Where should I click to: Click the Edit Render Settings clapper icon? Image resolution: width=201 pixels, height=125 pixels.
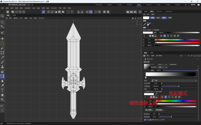[x=135, y=12]
